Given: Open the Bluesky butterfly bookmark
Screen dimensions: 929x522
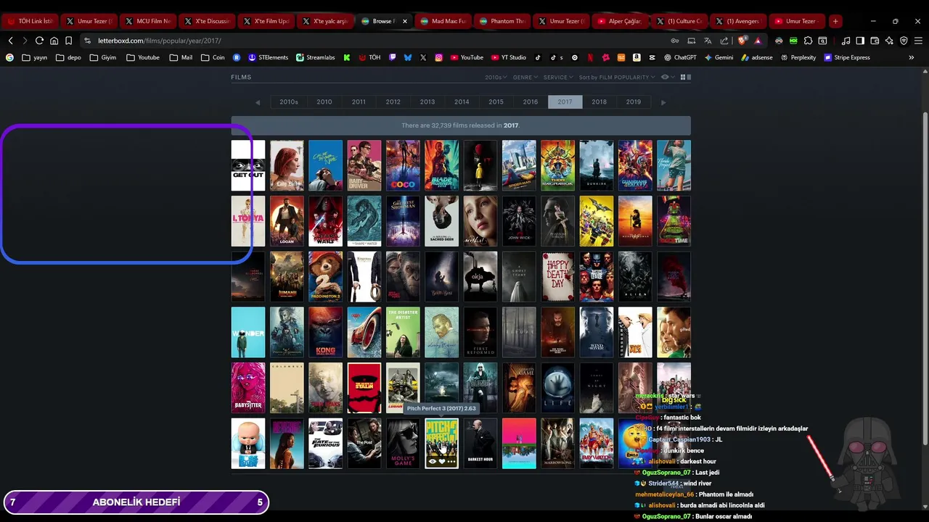Looking at the screenshot, I should coord(408,57).
